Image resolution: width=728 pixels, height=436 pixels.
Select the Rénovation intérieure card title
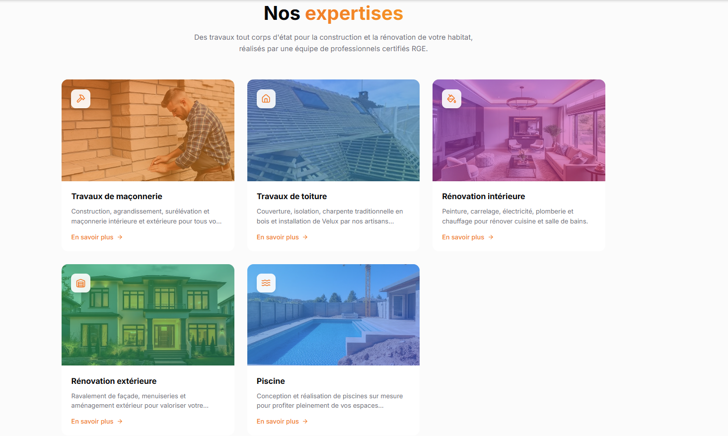pyautogui.click(x=483, y=197)
